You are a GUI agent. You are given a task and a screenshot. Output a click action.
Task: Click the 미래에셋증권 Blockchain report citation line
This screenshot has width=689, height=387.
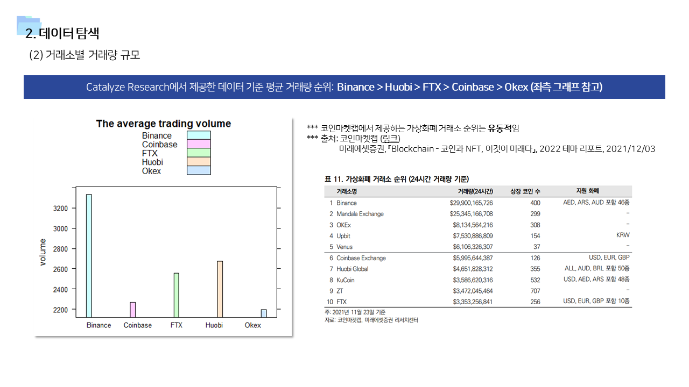(497, 149)
